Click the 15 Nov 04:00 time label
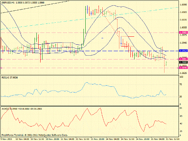Viewport: 188px width, 141px height. pos(158,139)
